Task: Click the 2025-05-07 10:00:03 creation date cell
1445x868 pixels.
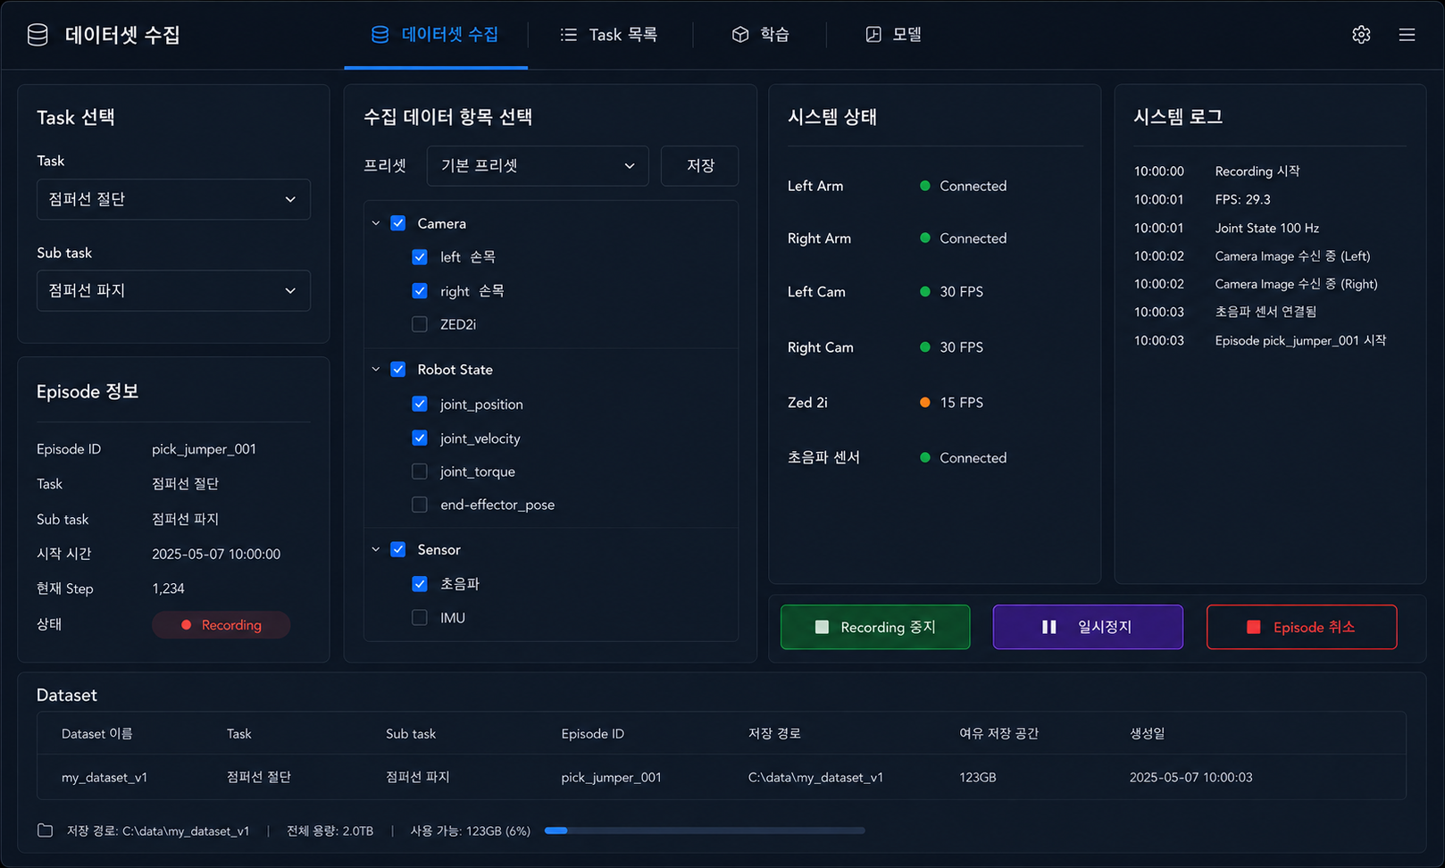Action: pos(1190,778)
